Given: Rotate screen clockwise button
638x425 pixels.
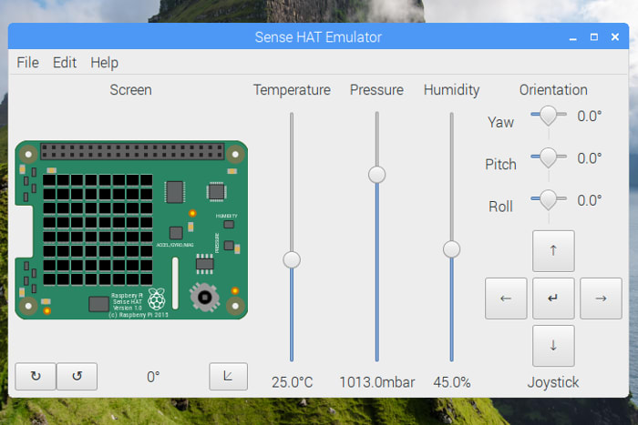Looking at the screenshot, I should (36, 376).
